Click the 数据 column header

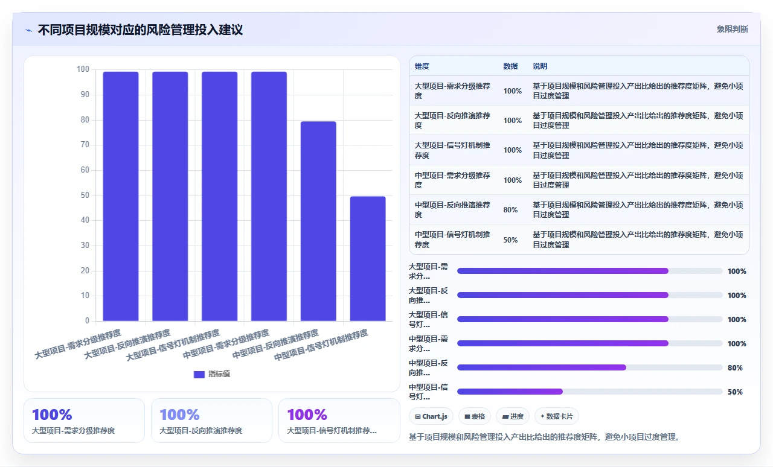pos(510,66)
